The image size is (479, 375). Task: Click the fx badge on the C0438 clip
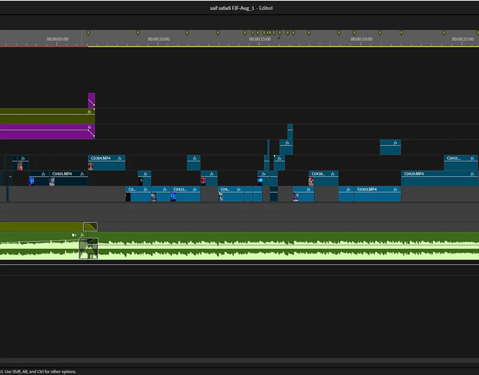point(333,174)
